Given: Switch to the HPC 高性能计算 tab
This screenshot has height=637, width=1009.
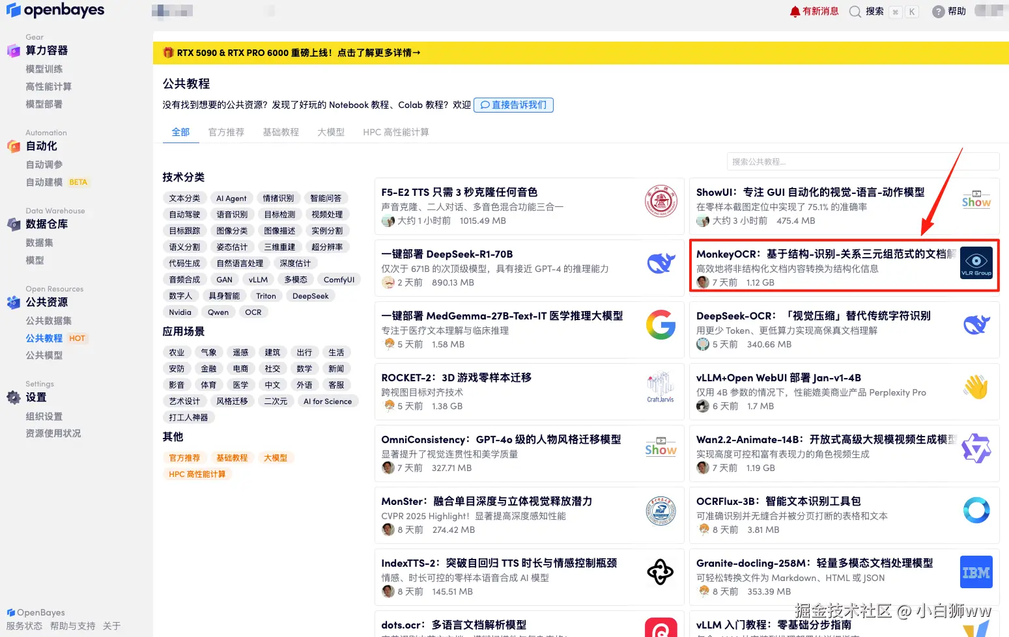Looking at the screenshot, I should coord(396,132).
